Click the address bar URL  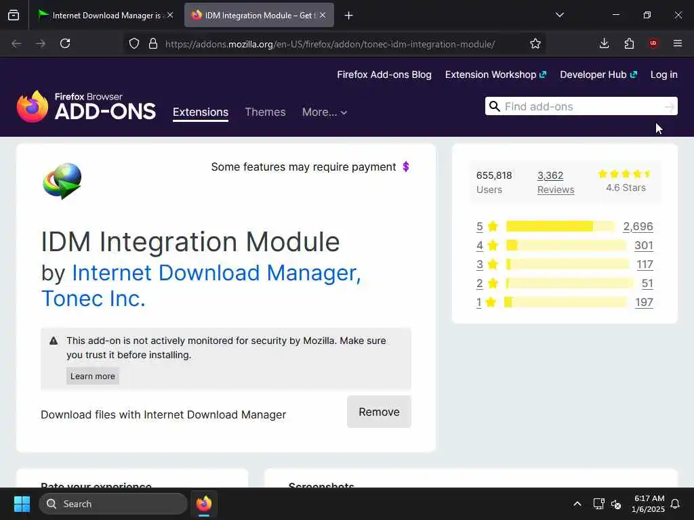pyautogui.click(x=330, y=44)
